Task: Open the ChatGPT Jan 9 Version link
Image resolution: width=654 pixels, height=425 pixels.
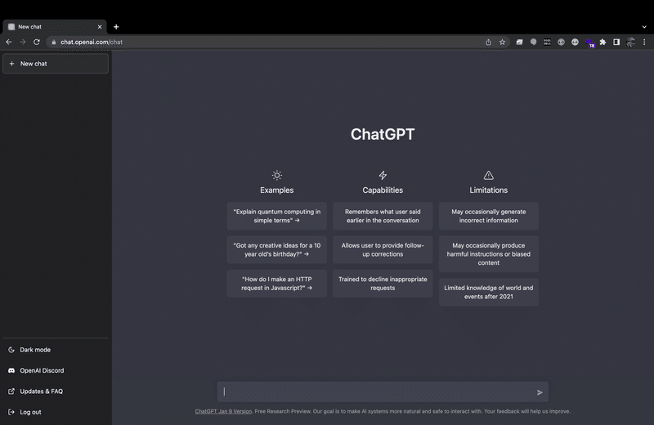Action: pos(223,411)
